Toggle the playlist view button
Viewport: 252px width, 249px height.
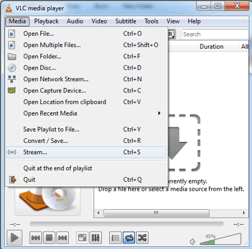[115, 238]
